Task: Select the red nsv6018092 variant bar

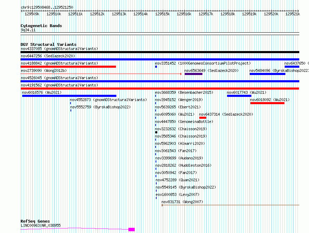Action: pos(267,103)
